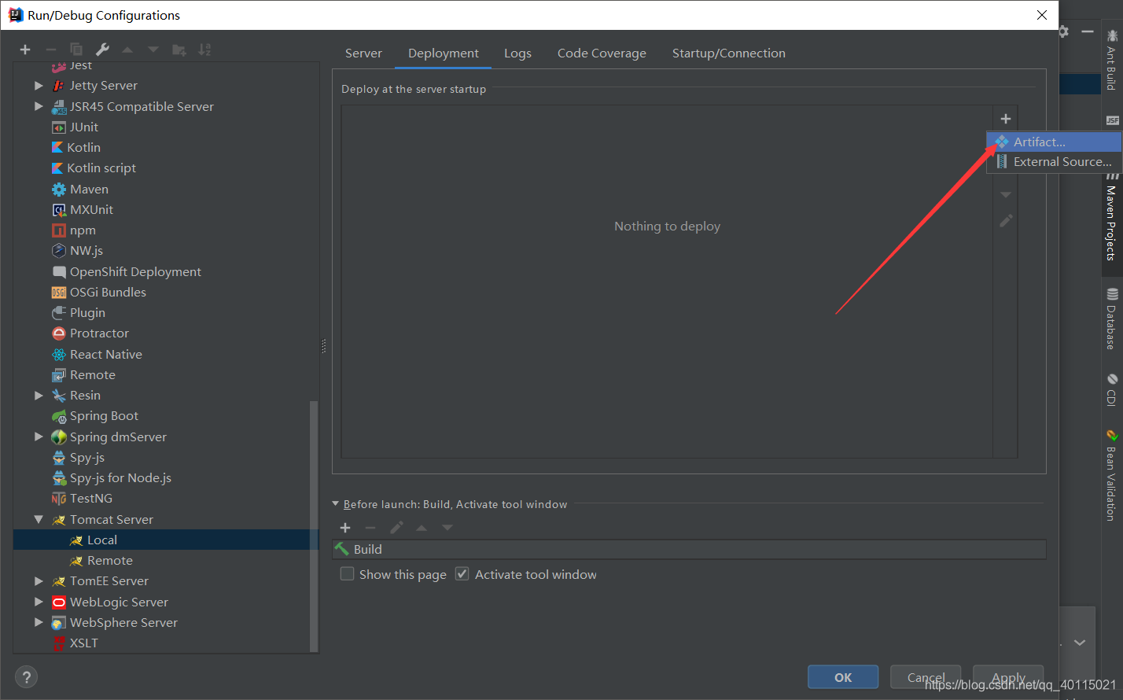Click the move configuration up arrow
Viewport: 1123px width, 700px height.
[x=127, y=50]
